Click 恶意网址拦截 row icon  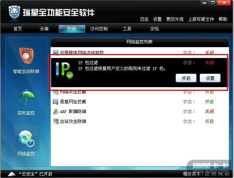click(x=56, y=102)
